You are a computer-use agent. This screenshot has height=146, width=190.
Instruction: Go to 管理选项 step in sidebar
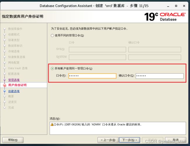click(14, 80)
